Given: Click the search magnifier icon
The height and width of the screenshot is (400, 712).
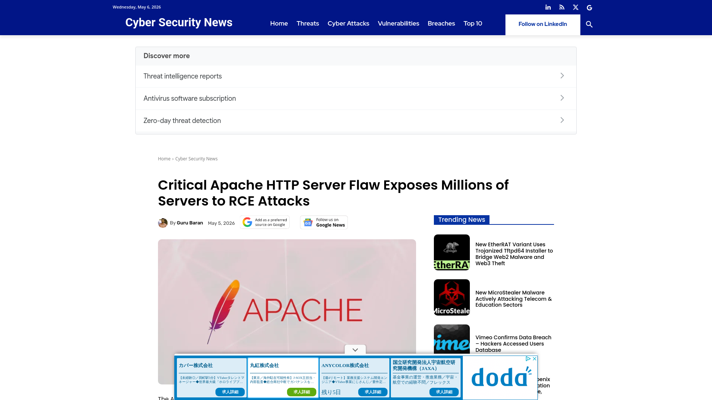Looking at the screenshot, I should tap(589, 24).
